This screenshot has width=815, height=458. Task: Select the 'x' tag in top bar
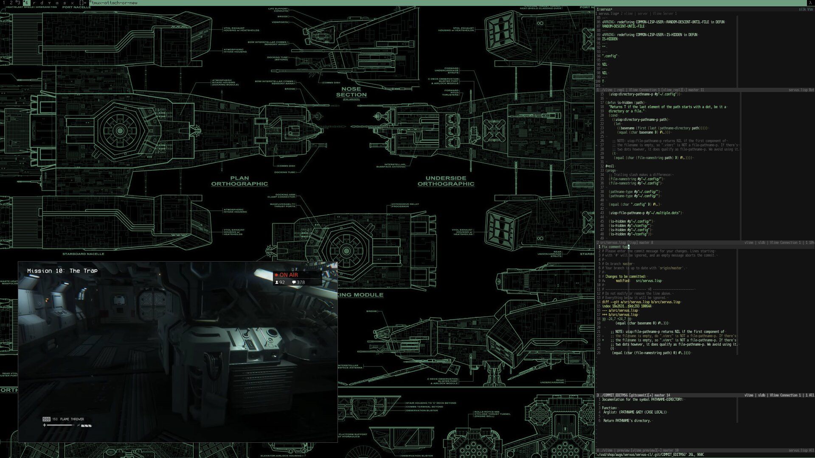72,3
